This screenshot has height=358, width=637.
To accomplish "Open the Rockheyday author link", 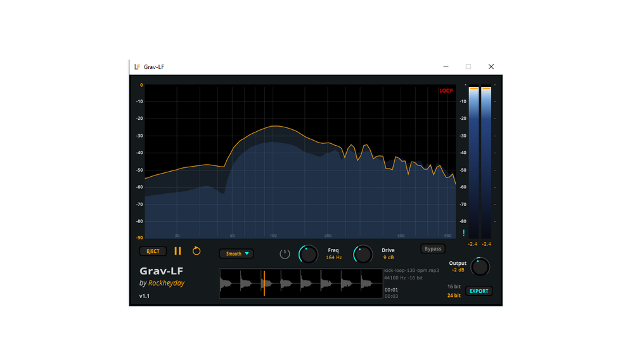I will pyautogui.click(x=166, y=283).
